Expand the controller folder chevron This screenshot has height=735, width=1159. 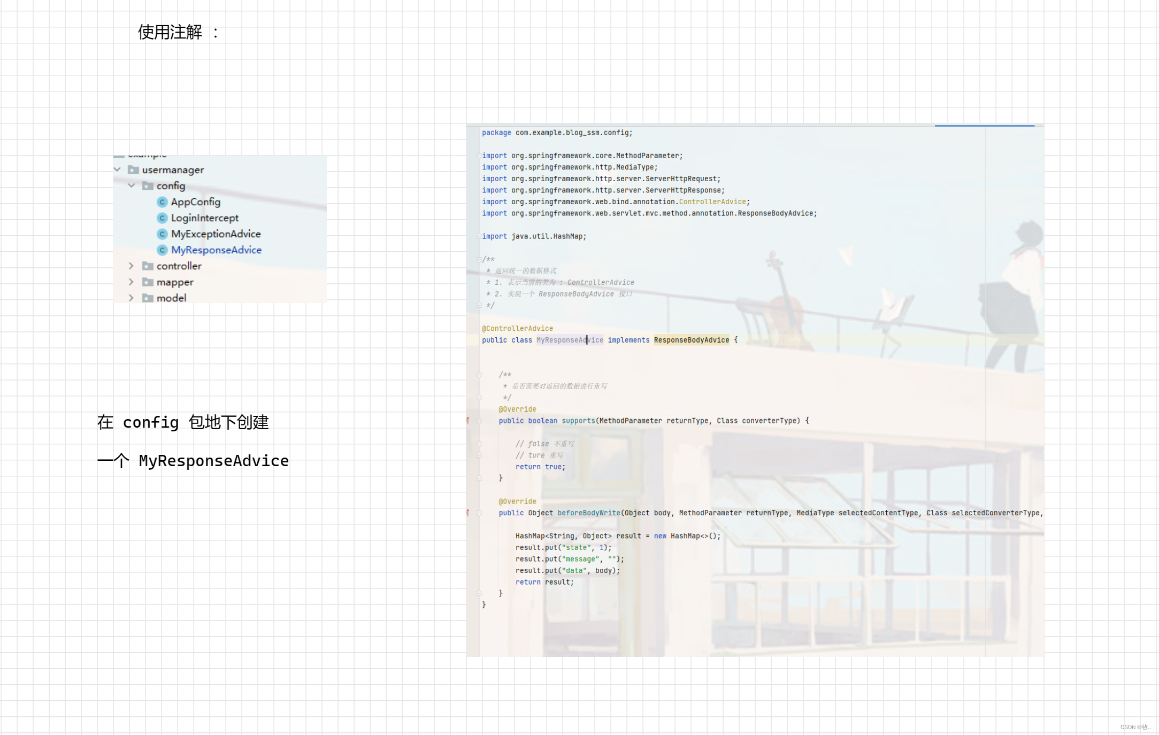click(x=132, y=266)
